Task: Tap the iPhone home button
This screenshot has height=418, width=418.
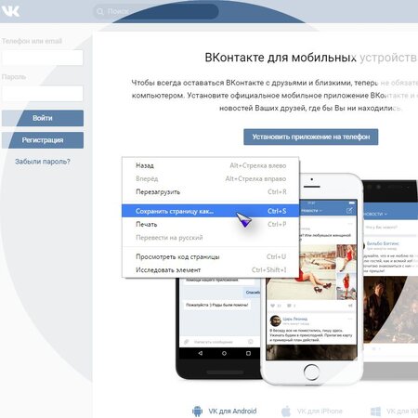Action: (311, 372)
